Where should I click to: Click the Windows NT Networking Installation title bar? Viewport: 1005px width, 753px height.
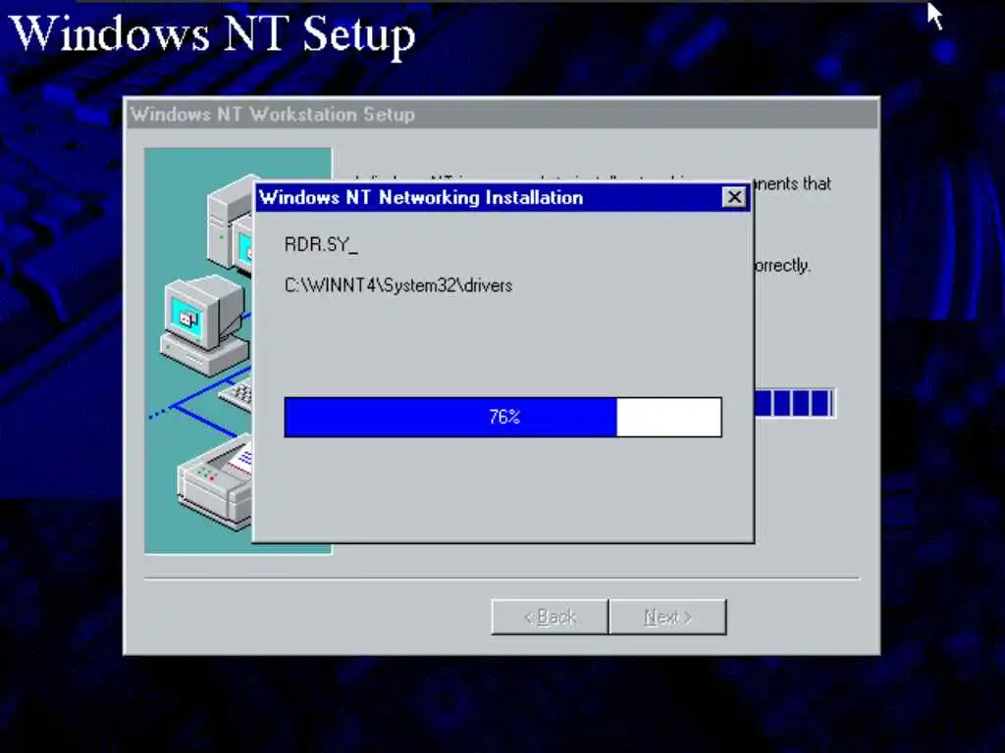(x=502, y=197)
